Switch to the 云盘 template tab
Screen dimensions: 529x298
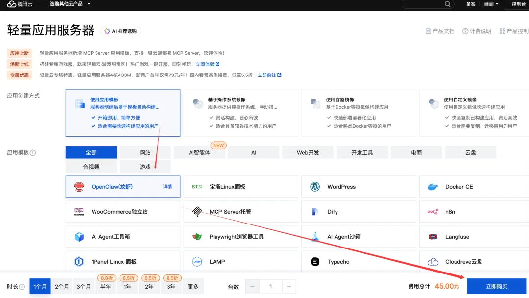tap(471, 152)
